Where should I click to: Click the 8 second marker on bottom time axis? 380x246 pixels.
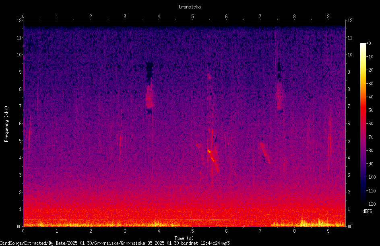pyautogui.click(x=294, y=231)
